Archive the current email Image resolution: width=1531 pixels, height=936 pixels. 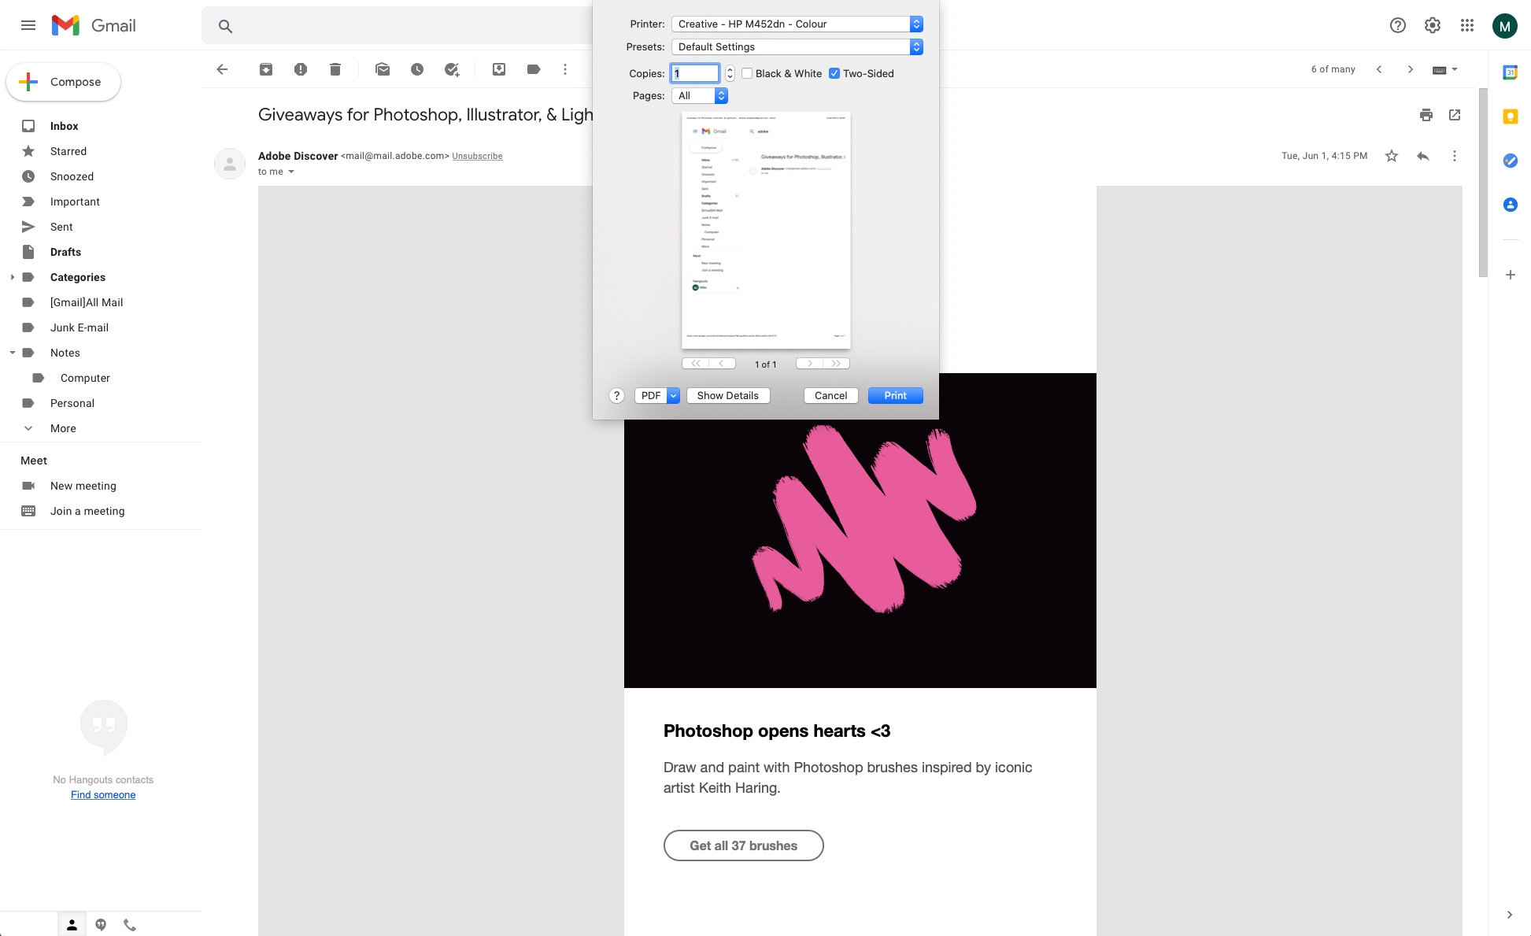(266, 69)
